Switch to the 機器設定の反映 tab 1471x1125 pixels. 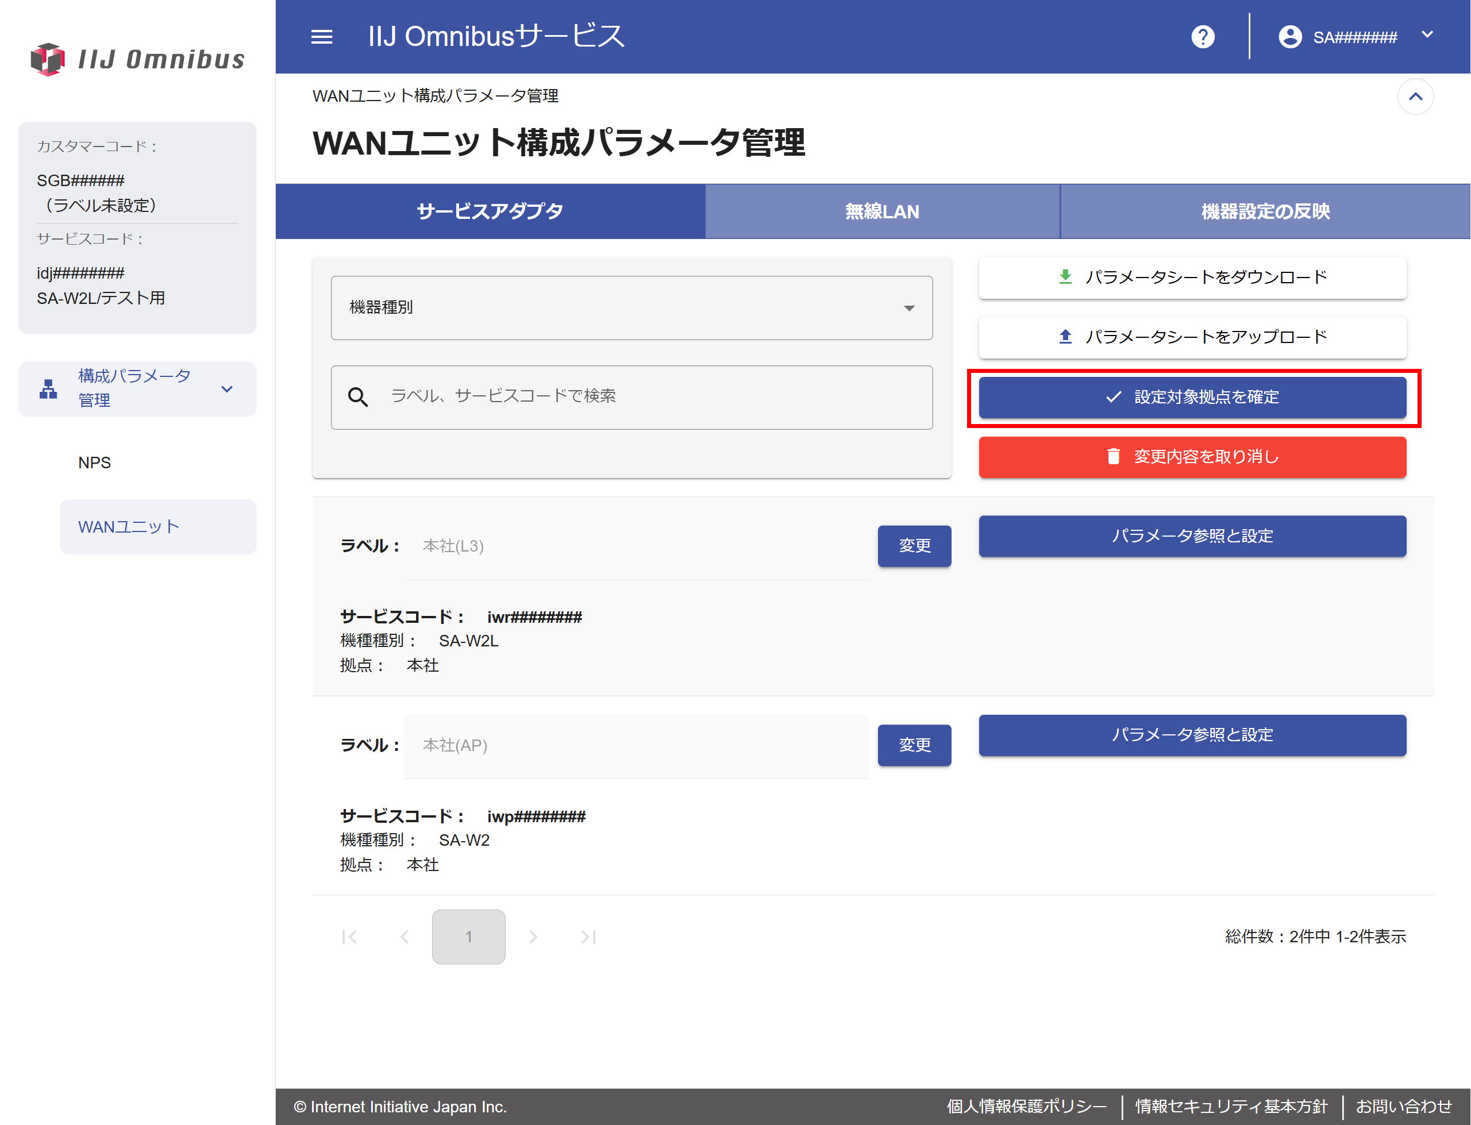pos(1265,211)
